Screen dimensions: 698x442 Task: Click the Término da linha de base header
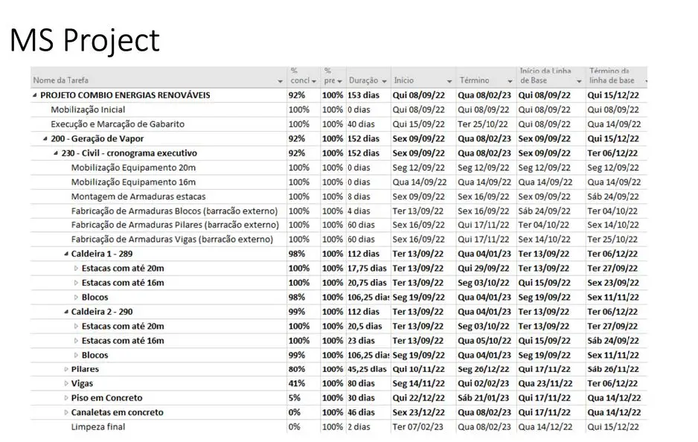[x=612, y=75]
